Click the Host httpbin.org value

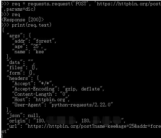click(x=51, y=99)
